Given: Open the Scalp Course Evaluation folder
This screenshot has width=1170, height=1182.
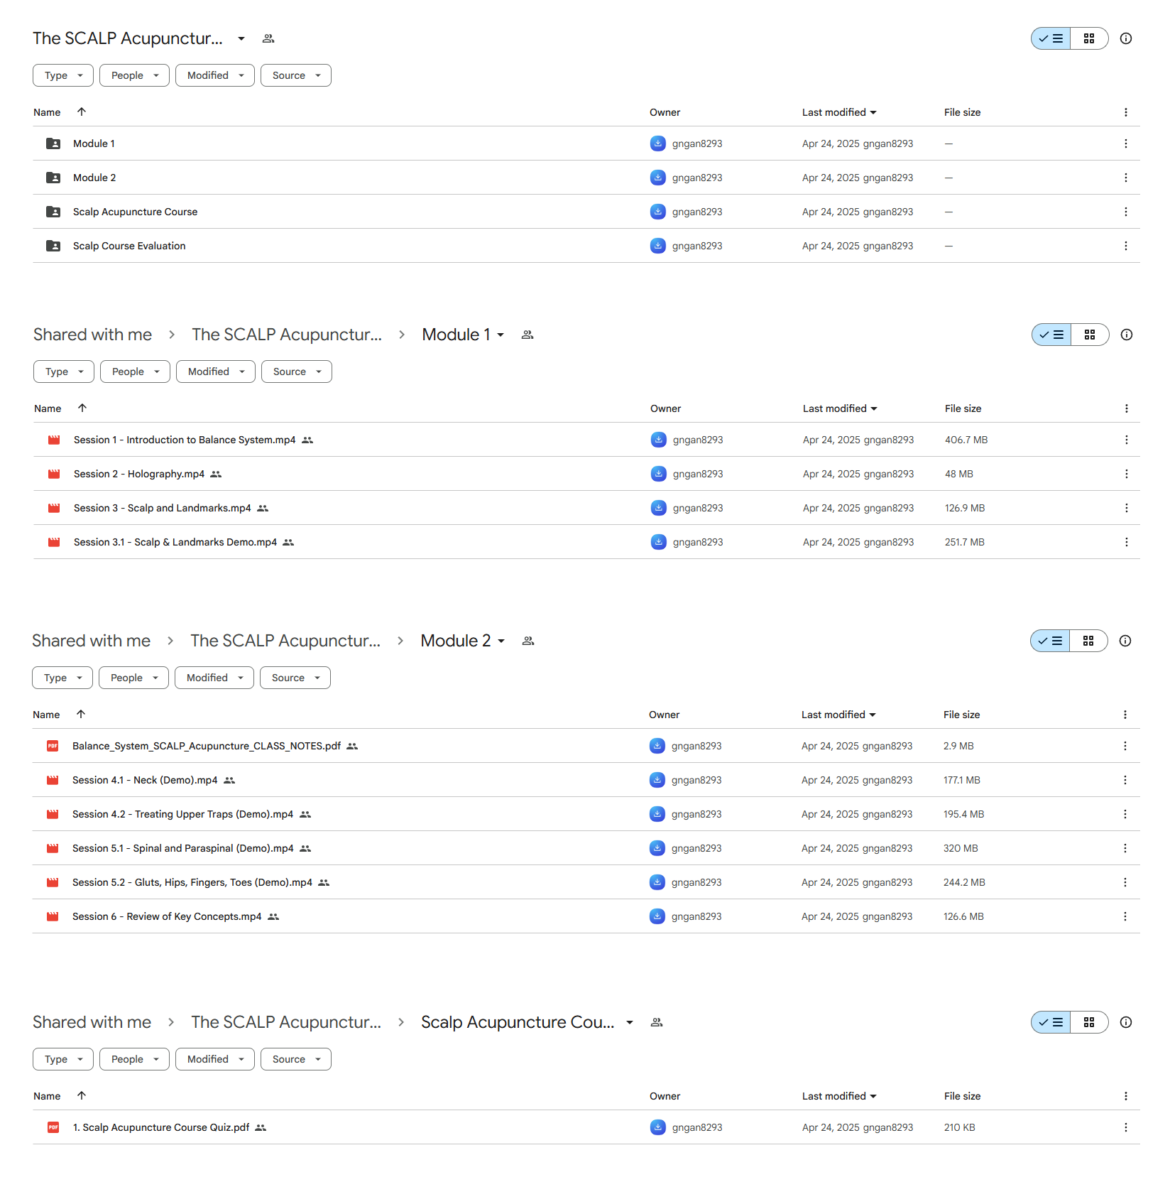Looking at the screenshot, I should 586,246.
